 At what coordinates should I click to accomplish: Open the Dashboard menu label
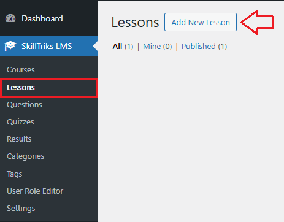42,18
